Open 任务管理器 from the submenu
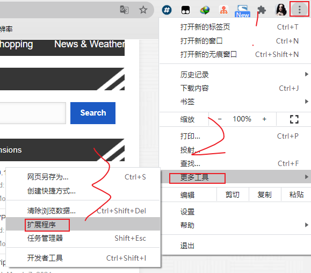311x273 pixels. point(83,238)
